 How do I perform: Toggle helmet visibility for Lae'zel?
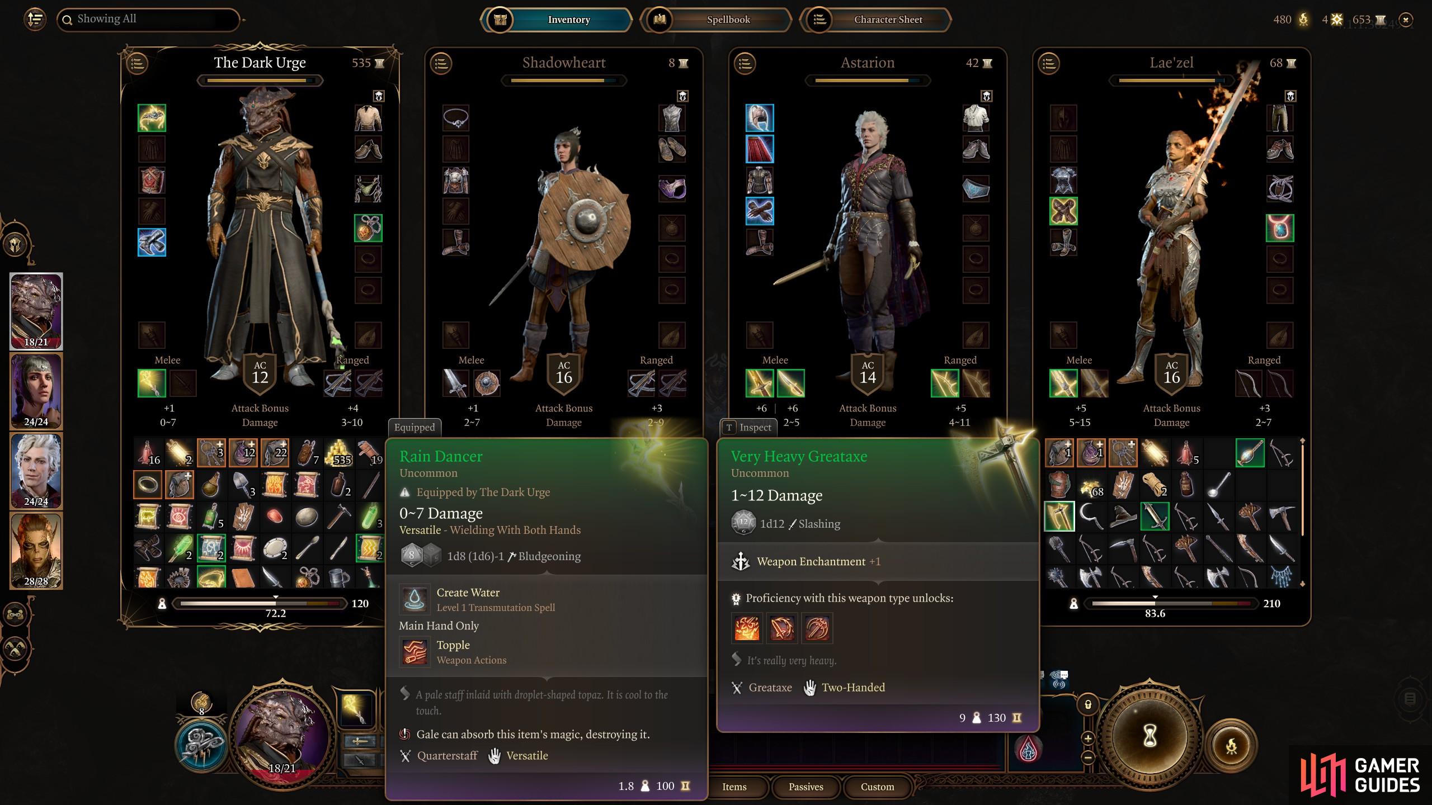1290,96
